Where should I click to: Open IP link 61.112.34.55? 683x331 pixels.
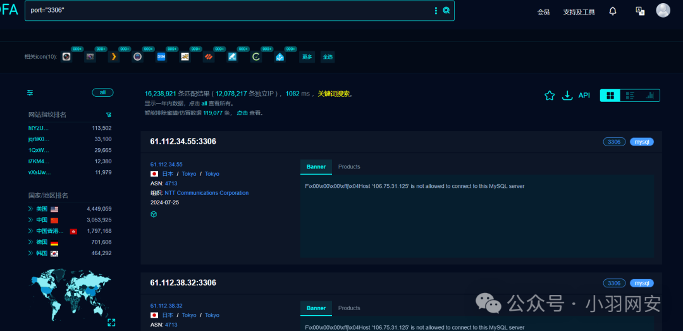pos(166,165)
